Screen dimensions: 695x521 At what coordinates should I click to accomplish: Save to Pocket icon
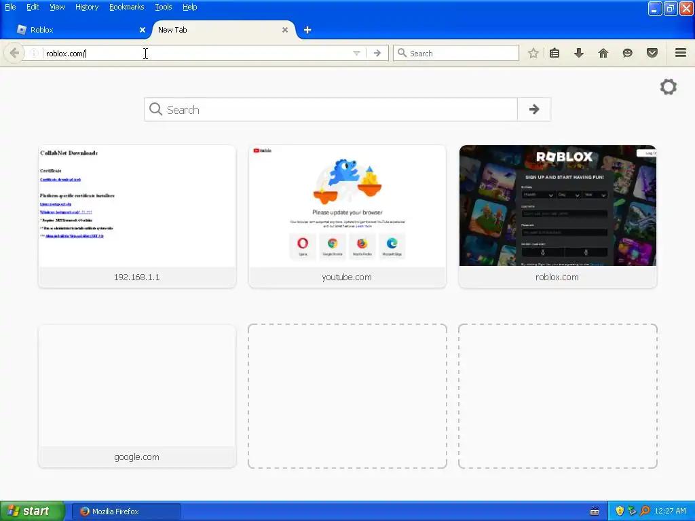pyautogui.click(x=652, y=53)
